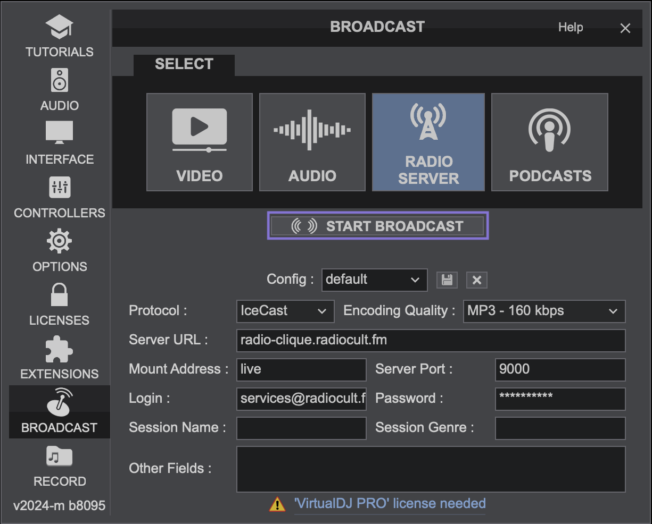Image resolution: width=652 pixels, height=524 pixels.
Task: Click into the Password field
Action: coord(560,399)
